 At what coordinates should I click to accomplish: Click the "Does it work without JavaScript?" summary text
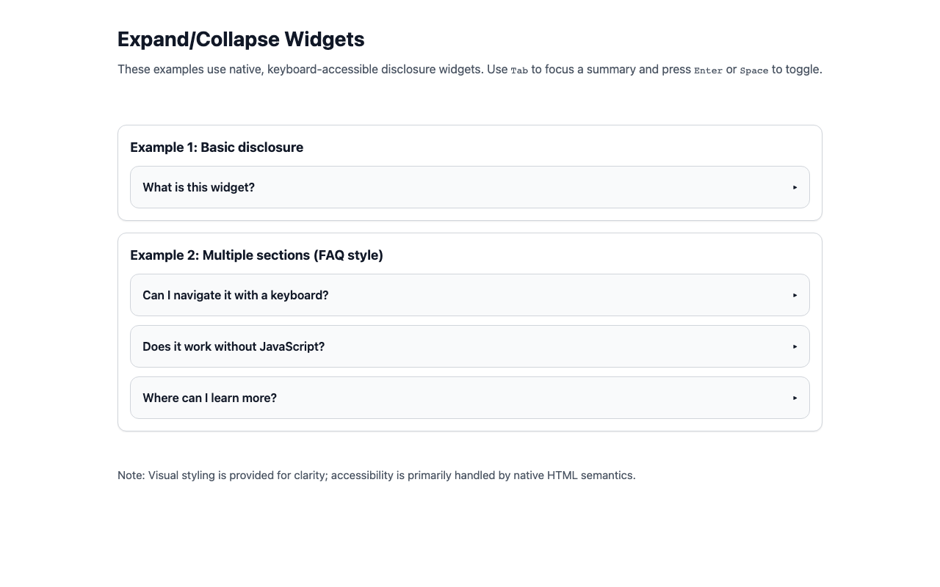234,346
